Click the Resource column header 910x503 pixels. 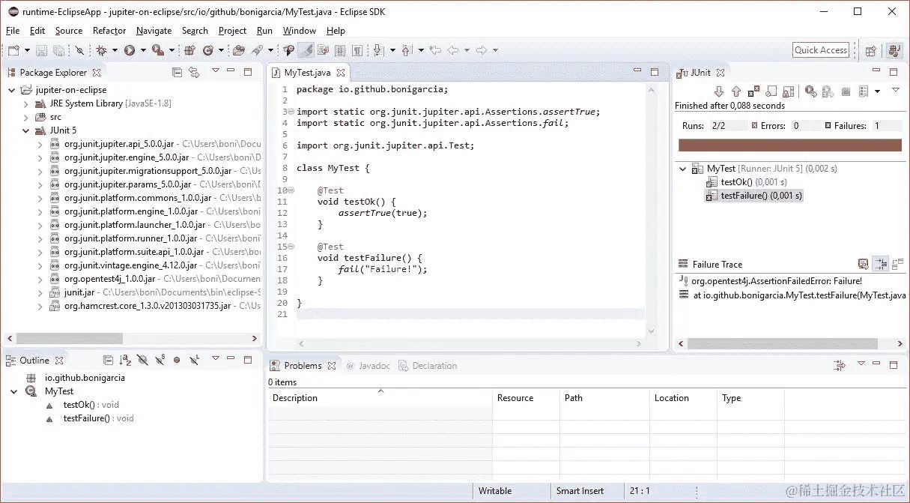click(x=526, y=398)
